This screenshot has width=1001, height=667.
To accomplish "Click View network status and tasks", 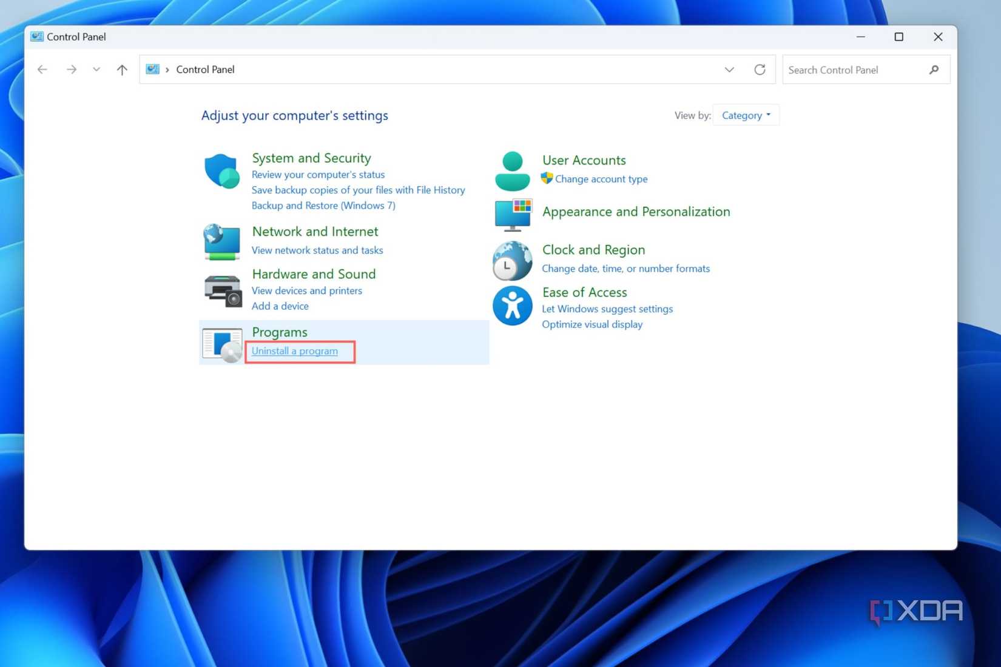I will [x=317, y=250].
